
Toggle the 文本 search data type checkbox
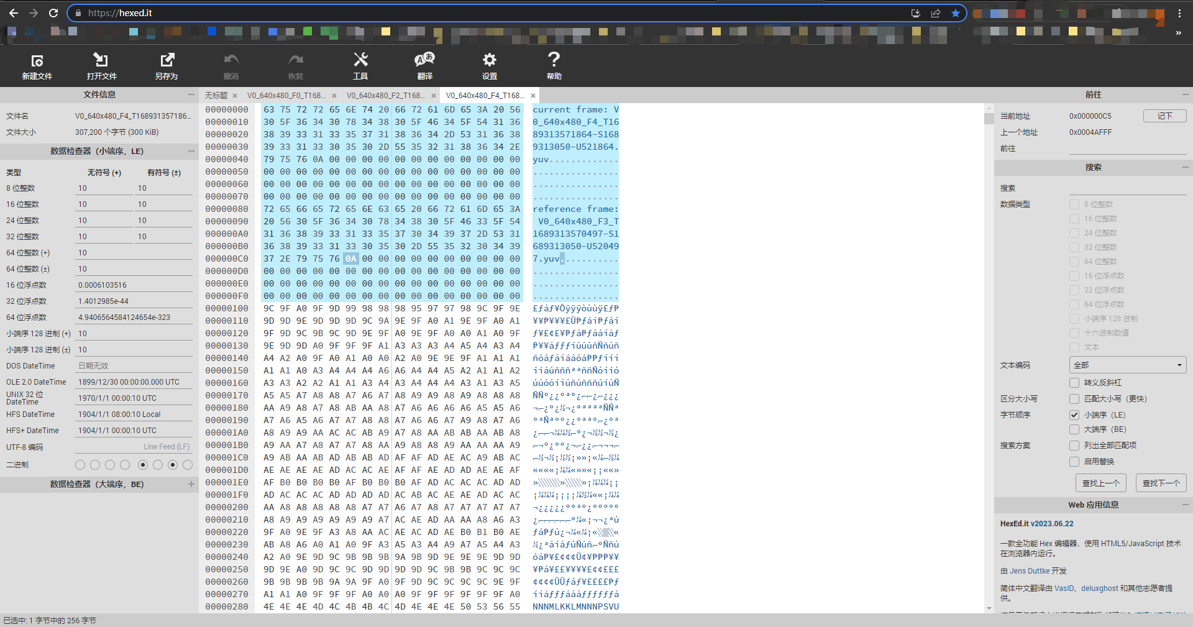(x=1074, y=347)
